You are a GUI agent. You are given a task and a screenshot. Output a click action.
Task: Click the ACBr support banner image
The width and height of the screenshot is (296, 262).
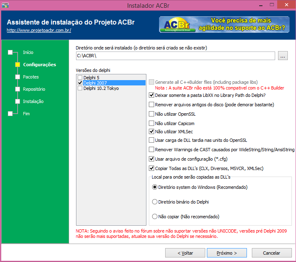224,25
